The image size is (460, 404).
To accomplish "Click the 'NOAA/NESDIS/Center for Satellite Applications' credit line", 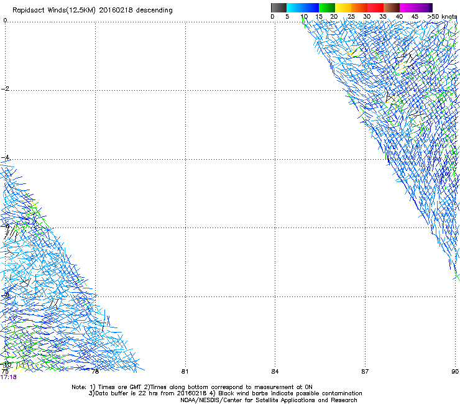I will click(269, 400).
